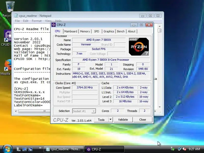Click Notepad horizontal scrollbar thumb

pyautogui.click(x=34, y=111)
